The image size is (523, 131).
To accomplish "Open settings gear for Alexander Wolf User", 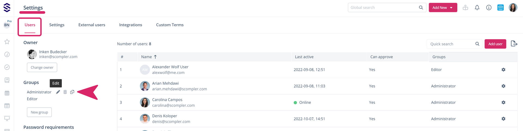I will pyautogui.click(x=503, y=70).
